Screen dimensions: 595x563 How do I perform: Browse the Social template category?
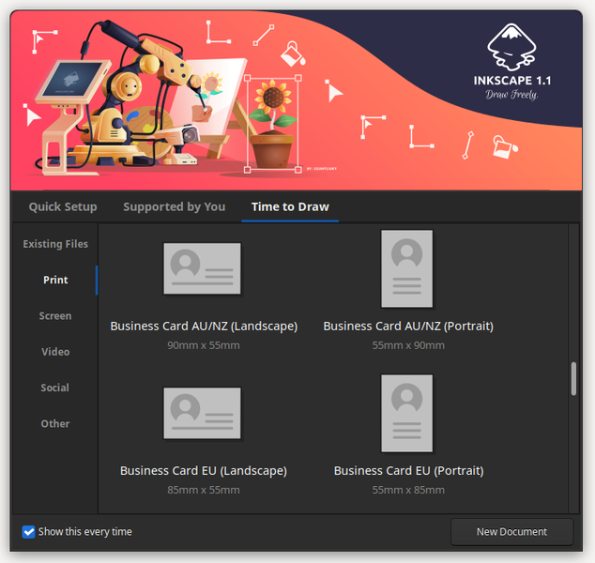tap(55, 388)
